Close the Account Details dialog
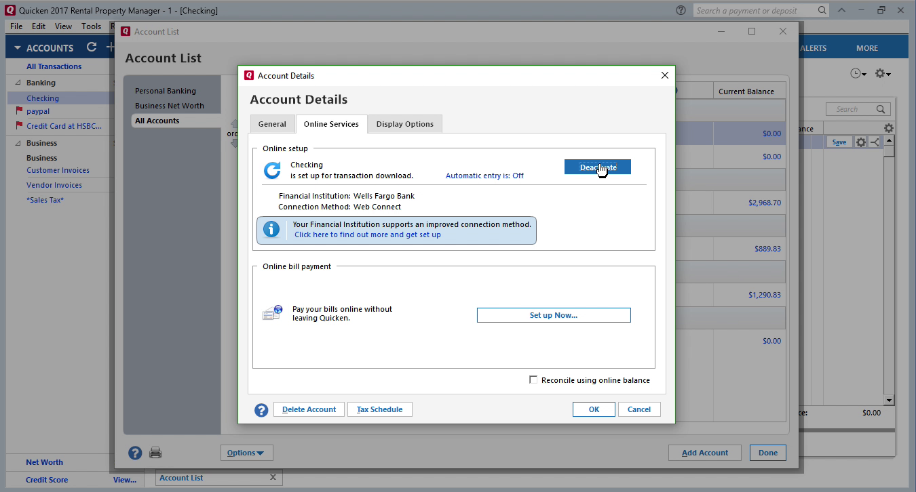Screen dimensions: 916x492 665,75
